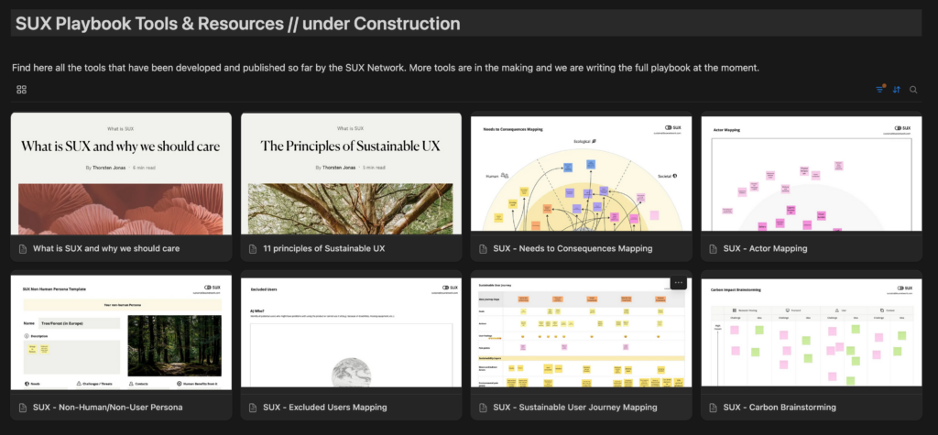This screenshot has width=938, height=435.
Task: Click page icon beside SUX - Carbon Brainstorming
Action: tap(713, 408)
